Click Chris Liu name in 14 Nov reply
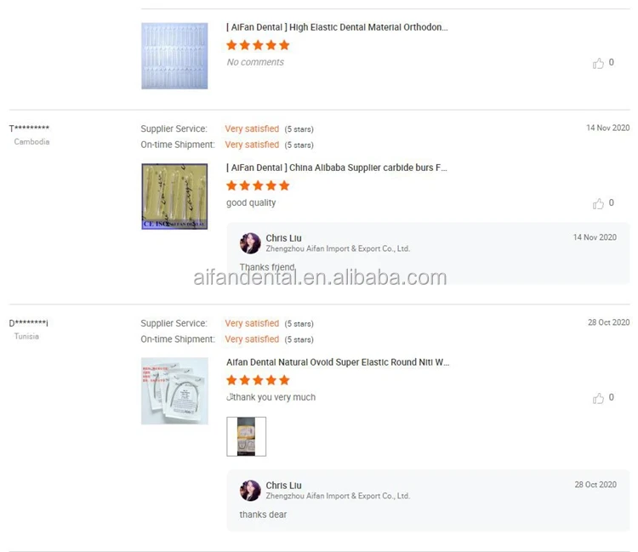Screen dimensions: 638x552 pyautogui.click(x=283, y=238)
